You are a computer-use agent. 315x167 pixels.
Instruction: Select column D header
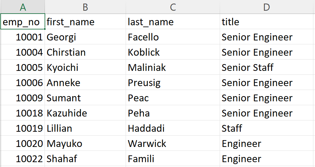pyautogui.click(x=267, y=7)
